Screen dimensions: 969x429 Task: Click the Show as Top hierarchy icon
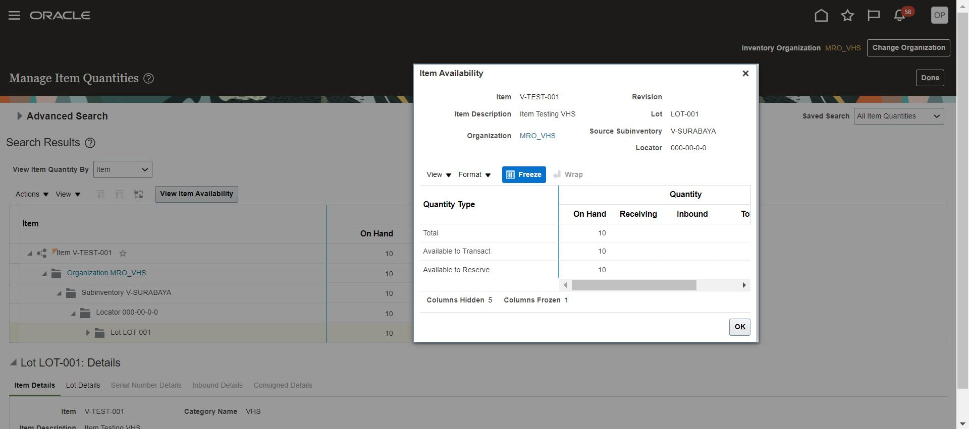coord(139,195)
